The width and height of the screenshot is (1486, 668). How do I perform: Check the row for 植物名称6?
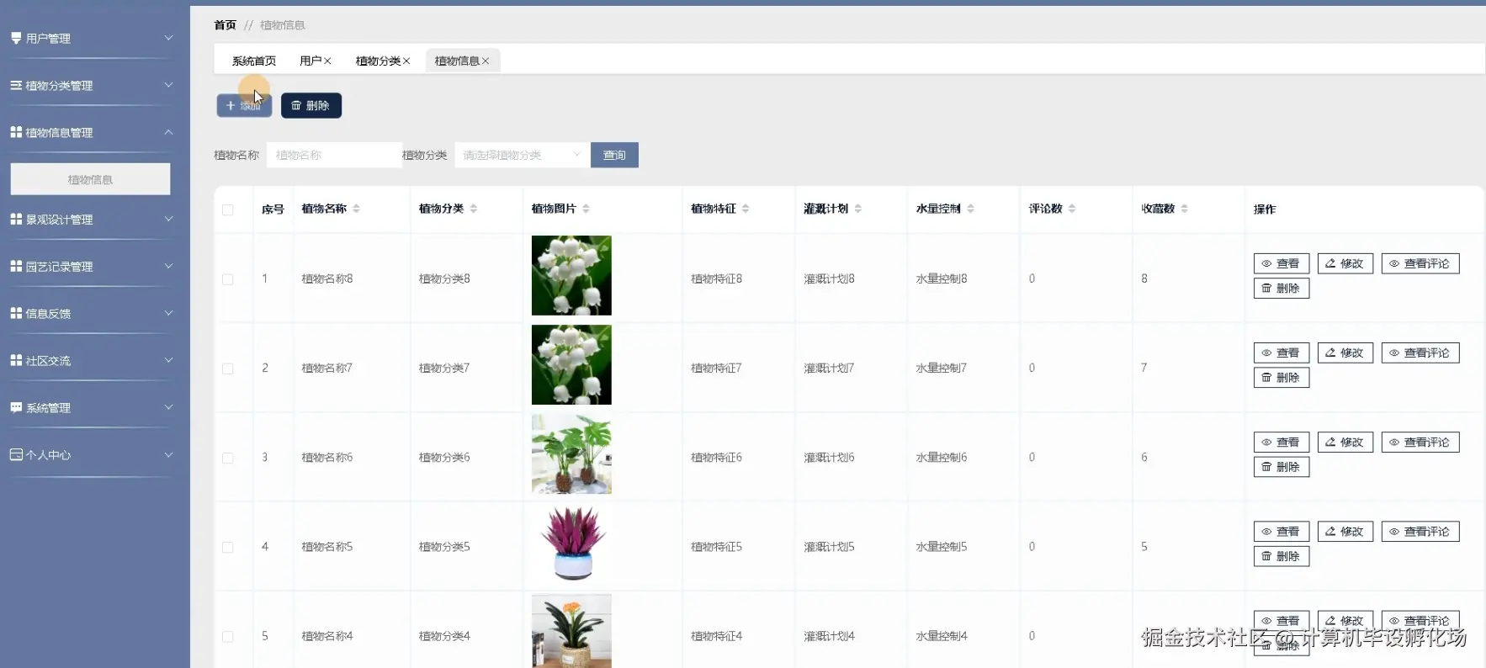(228, 458)
